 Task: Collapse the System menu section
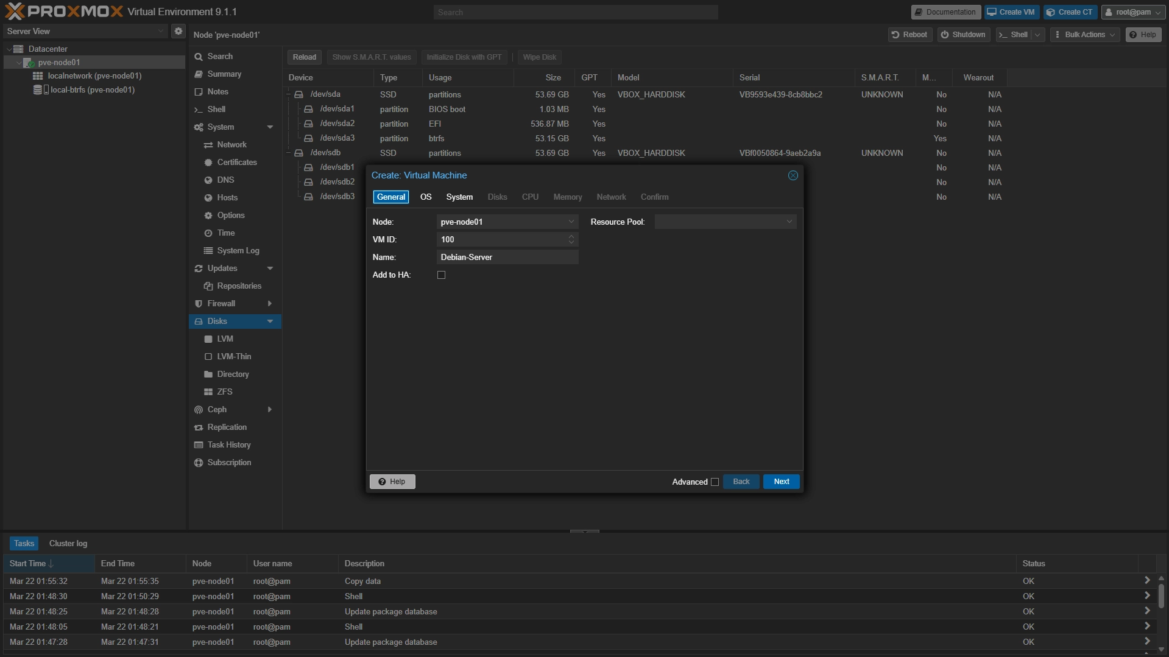[x=270, y=127]
